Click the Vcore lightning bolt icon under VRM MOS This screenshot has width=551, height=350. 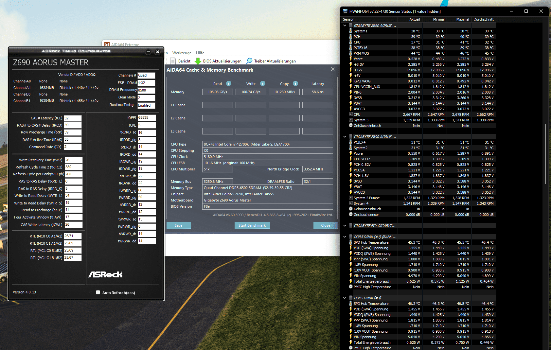pyautogui.click(x=351, y=59)
